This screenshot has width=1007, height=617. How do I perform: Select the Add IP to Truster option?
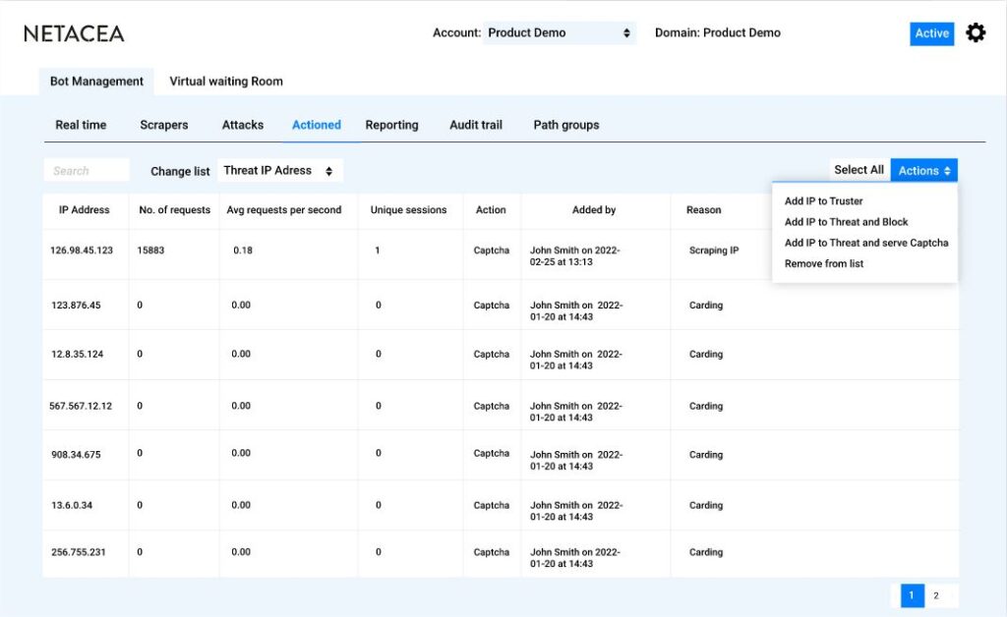(823, 200)
